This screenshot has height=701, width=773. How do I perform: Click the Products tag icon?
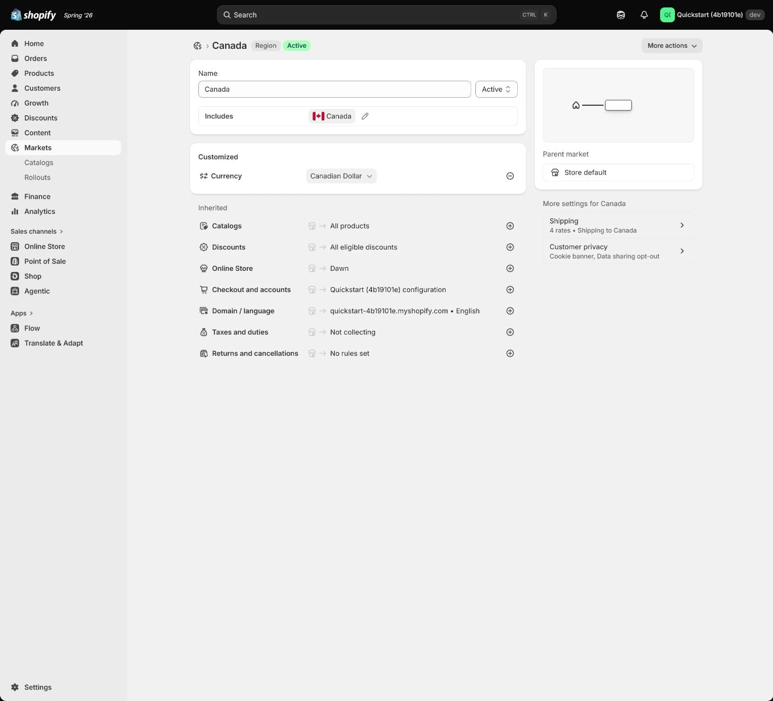[x=15, y=73]
